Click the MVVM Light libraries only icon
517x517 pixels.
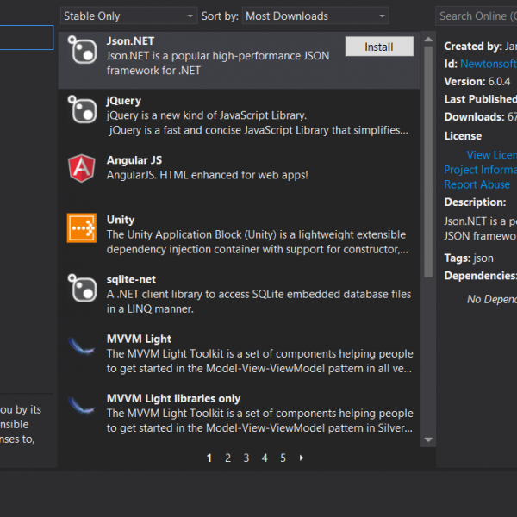click(82, 405)
